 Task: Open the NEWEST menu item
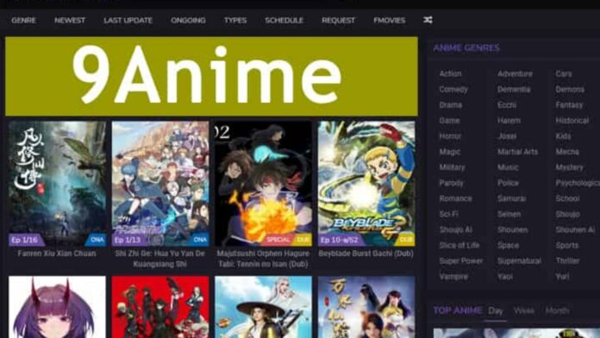[70, 21]
